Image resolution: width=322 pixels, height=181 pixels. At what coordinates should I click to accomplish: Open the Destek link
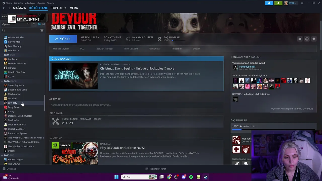[196, 49]
